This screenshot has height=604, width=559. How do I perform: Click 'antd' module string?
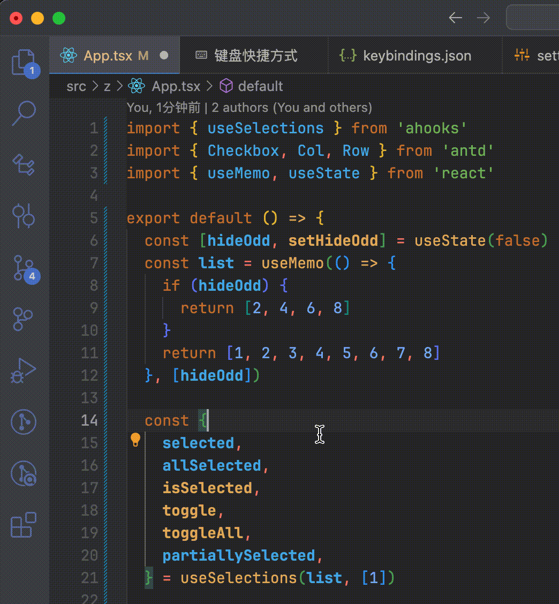(x=468, y=150)
